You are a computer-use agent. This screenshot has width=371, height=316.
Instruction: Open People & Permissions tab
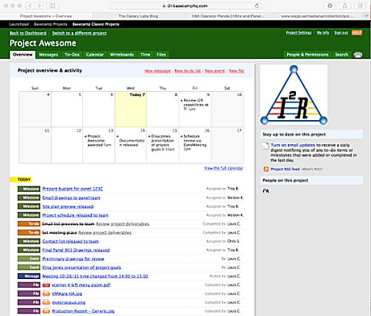point(307,55)
